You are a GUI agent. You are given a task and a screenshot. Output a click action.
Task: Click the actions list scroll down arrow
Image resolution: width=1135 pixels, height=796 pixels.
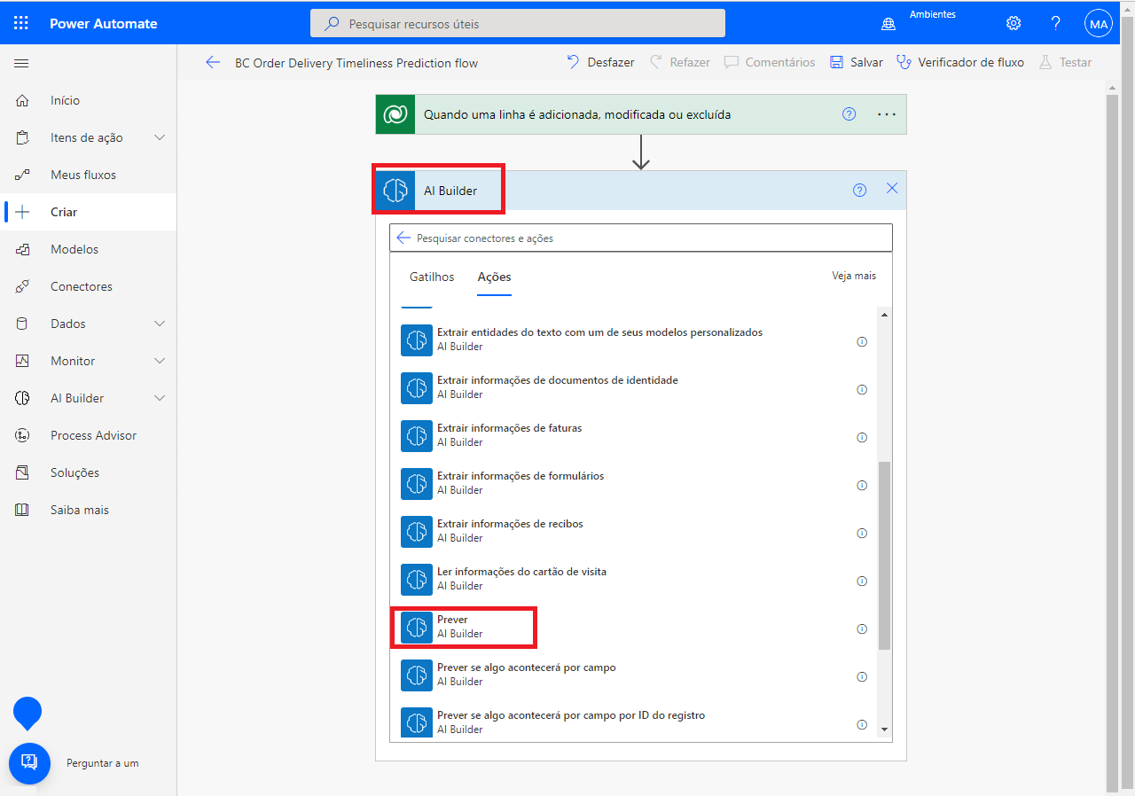pyautogui.click(x=884, y=729)
